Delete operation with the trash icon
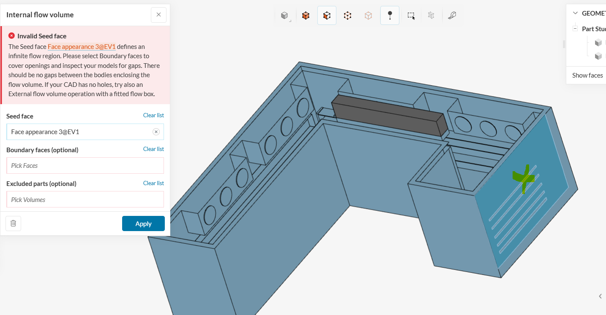Viewport: 606px width, 315px height. [x=13, y=223]
